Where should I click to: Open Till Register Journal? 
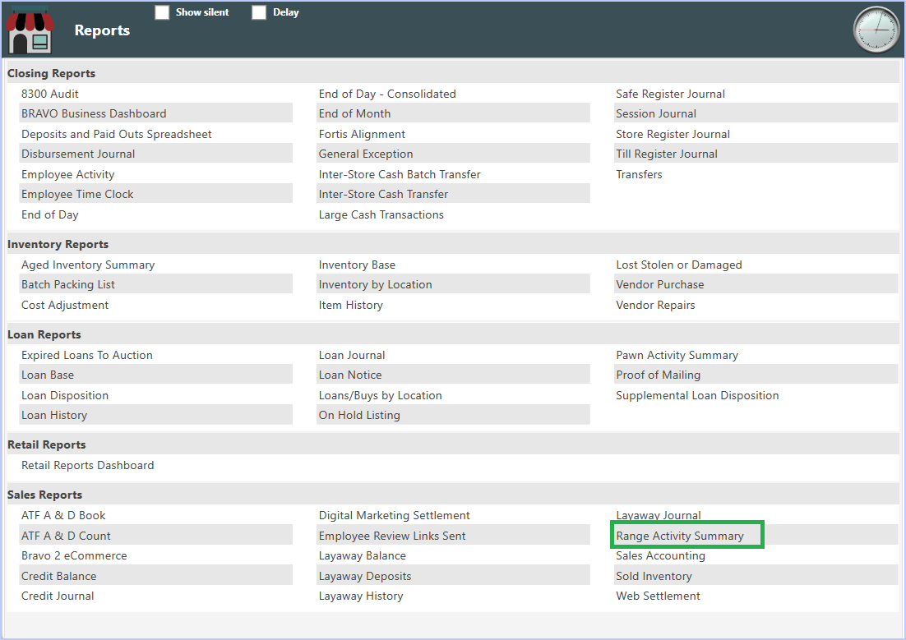pyautogui.click(x=666, y=154)
